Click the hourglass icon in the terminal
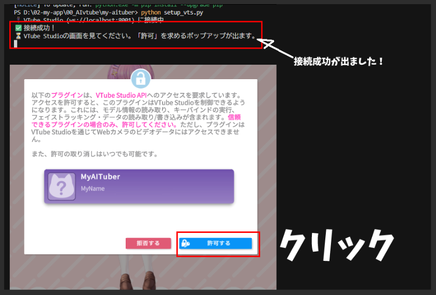 click(18, 36)
